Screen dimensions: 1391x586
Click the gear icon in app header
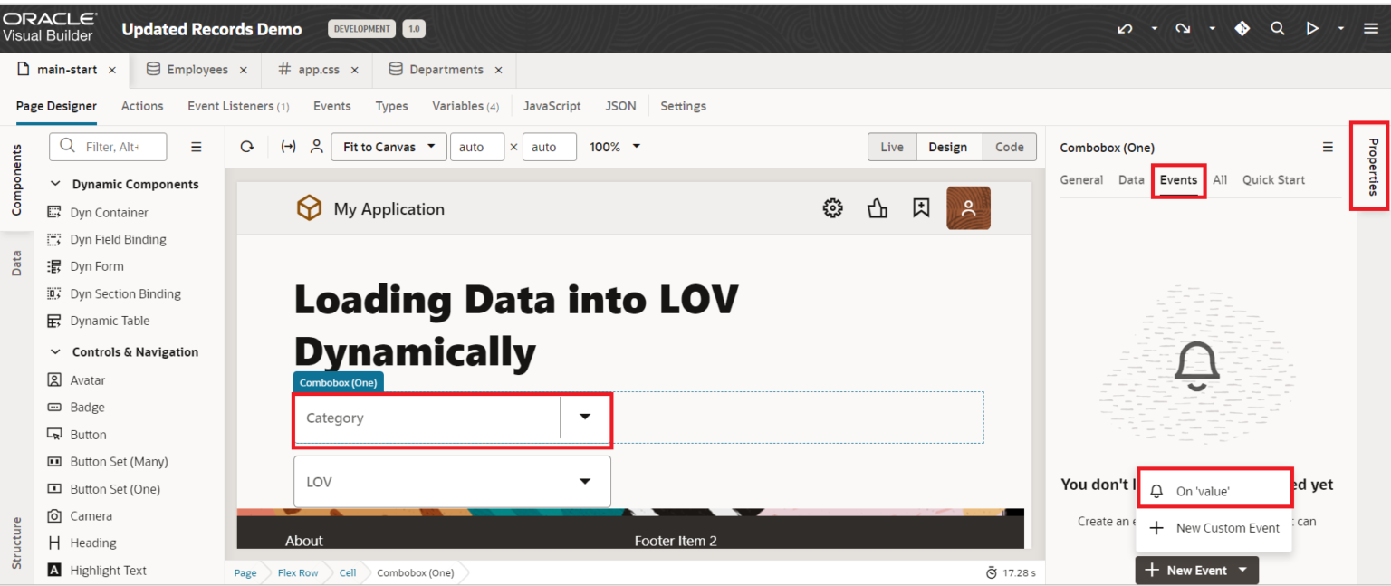(x=832, y=208)
